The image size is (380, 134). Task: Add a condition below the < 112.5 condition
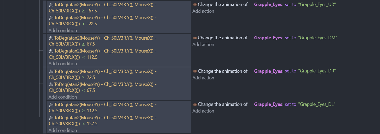[x=63, y=64]
